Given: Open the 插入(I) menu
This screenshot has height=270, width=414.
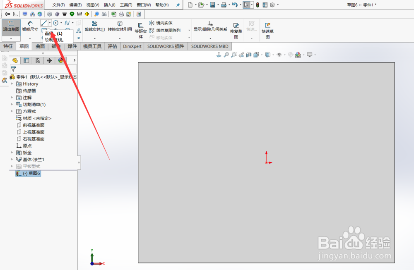Looking at the screenshot, I should pos(109,5).
